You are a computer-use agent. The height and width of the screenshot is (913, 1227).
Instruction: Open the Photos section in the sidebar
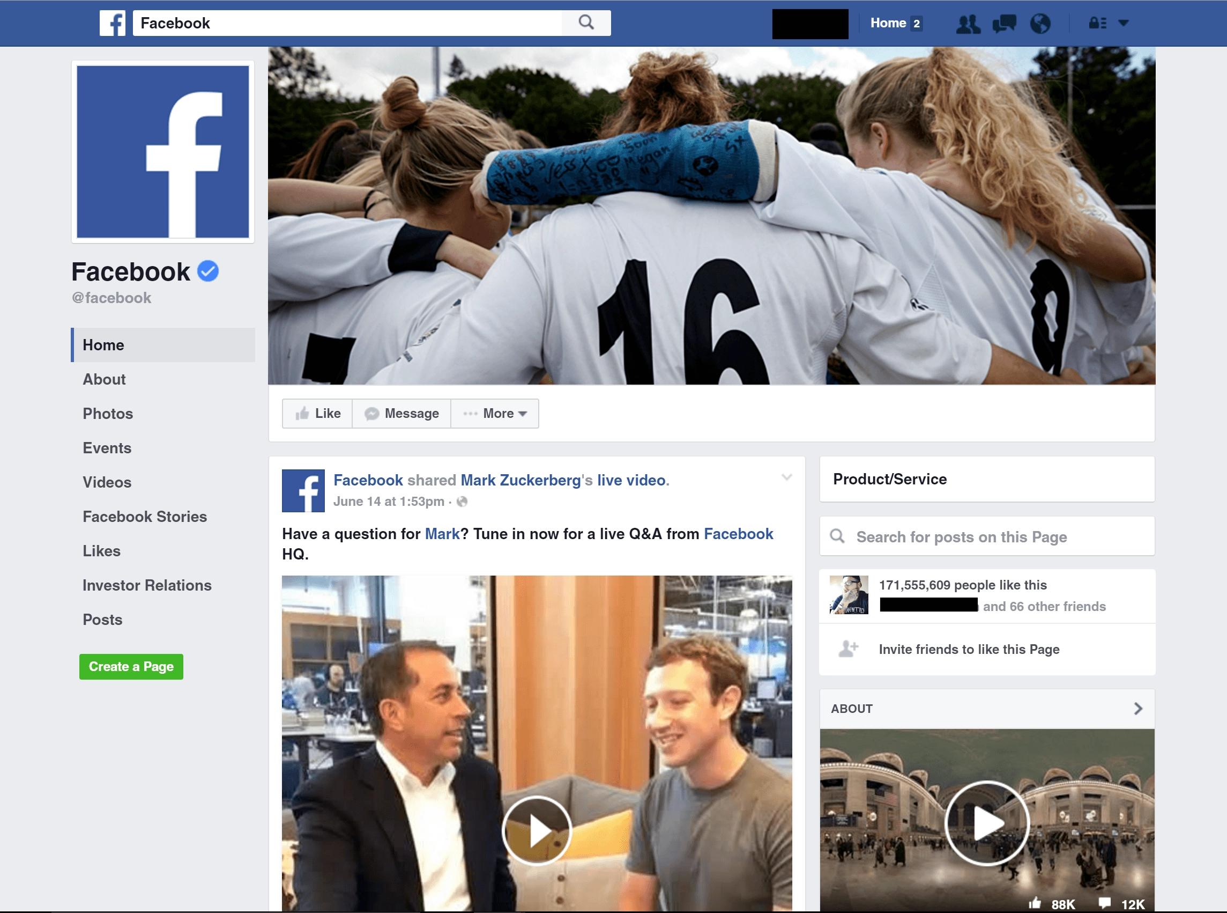pyautogui.click(x=108, y=414)
